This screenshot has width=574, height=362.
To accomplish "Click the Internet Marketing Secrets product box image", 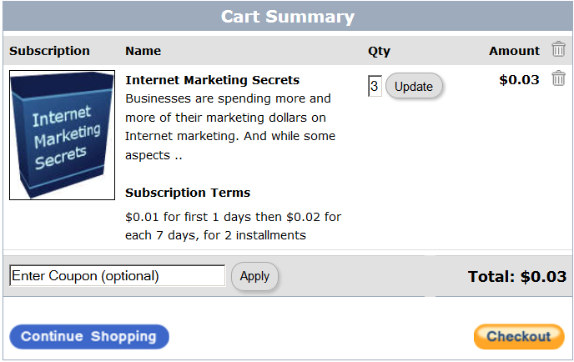I will 62,135.
